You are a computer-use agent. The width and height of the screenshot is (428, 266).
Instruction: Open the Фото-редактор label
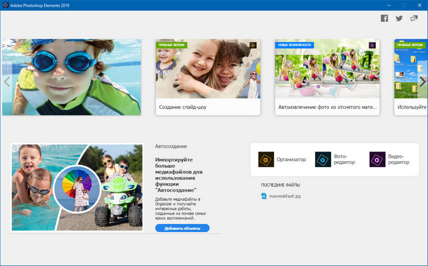[x=344, y=159]
